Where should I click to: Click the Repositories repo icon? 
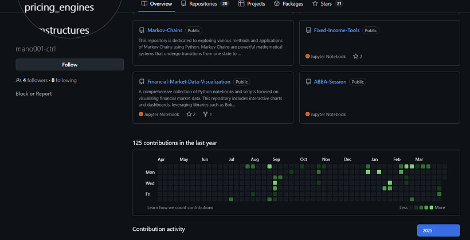(x=183, y=3)
